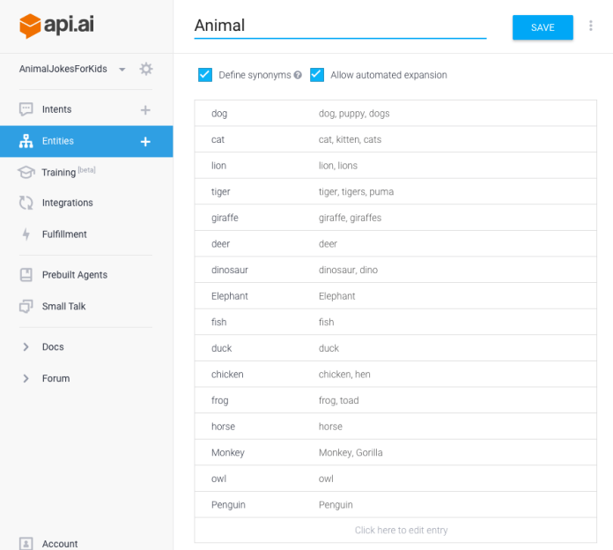Screen dimensions: 613x550
Task: Open the AnimalJokesForKids agent dropdown
Action: 122,69
